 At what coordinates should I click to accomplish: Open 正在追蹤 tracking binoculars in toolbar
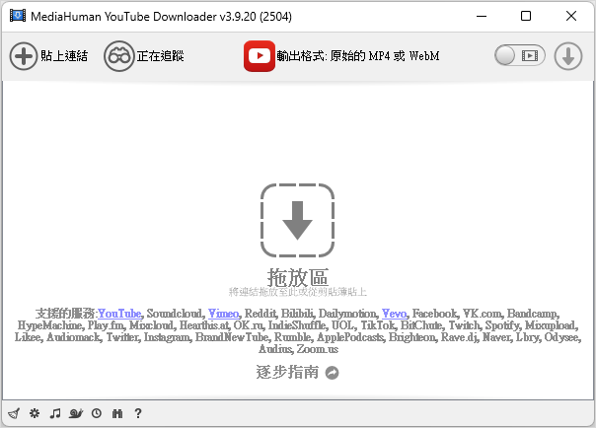[x=118, y=56]
